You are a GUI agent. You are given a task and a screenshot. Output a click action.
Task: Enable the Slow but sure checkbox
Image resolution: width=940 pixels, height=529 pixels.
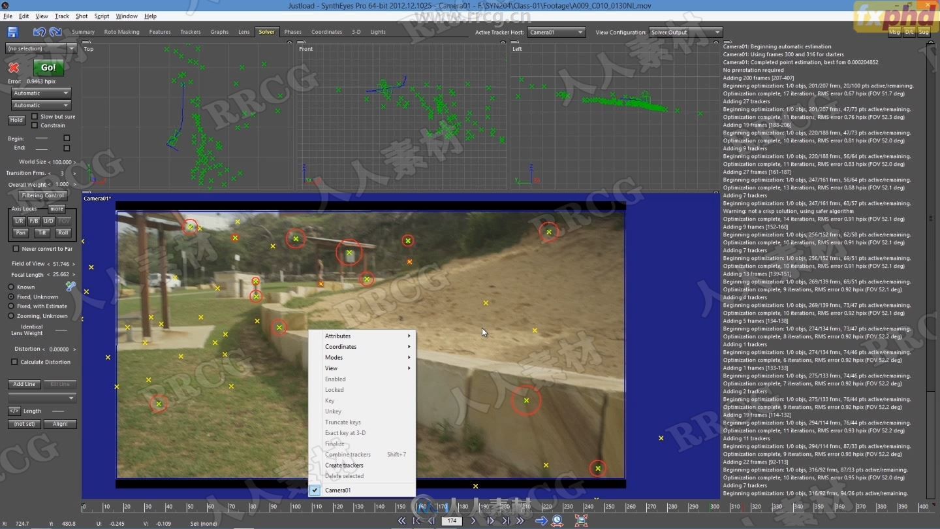click(35, 116)
